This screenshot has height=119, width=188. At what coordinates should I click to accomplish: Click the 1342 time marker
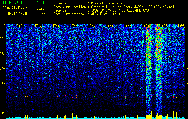[38, 26]
